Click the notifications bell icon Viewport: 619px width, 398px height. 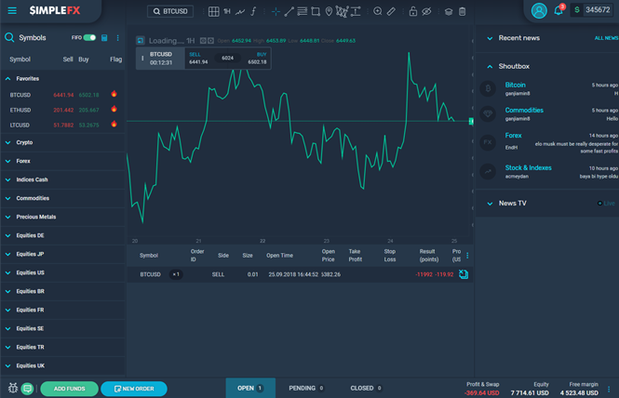click(x=558, y=11)
